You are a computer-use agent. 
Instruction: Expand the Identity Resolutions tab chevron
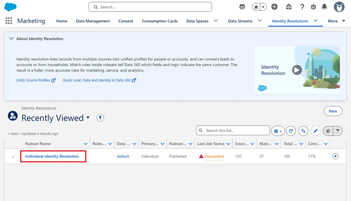pos(316,21)
